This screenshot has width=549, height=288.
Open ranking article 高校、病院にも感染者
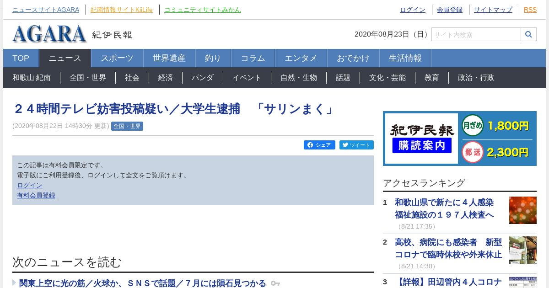tap(448, 248)
